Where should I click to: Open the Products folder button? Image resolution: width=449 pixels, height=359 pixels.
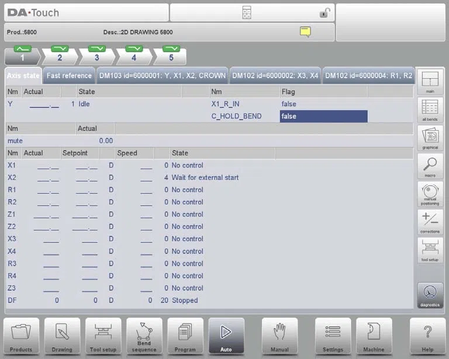coord(21,336)
